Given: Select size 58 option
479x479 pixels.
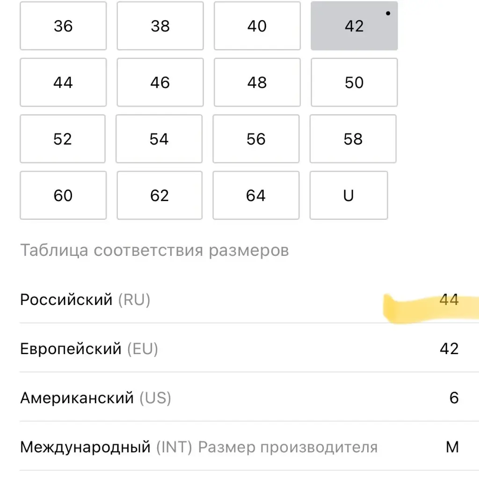Looking at the screenshot, I should (353, 138).
